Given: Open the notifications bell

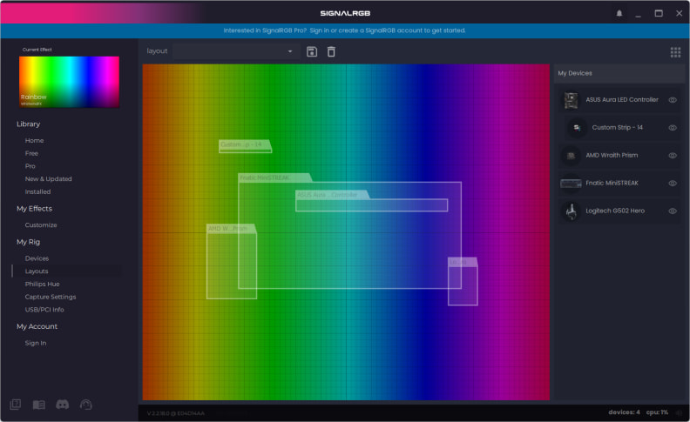Looking at the screenshot, I should (619, 13).
